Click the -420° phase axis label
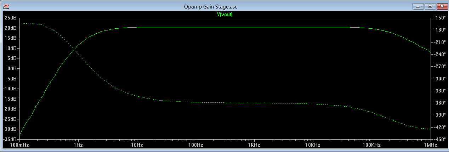The width and height of the screenshot is (449, 152). (439, 127)
